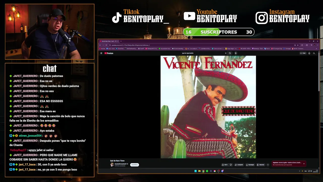Clear the search box with the X
This screenshot has width=323, height=182.
226,53
